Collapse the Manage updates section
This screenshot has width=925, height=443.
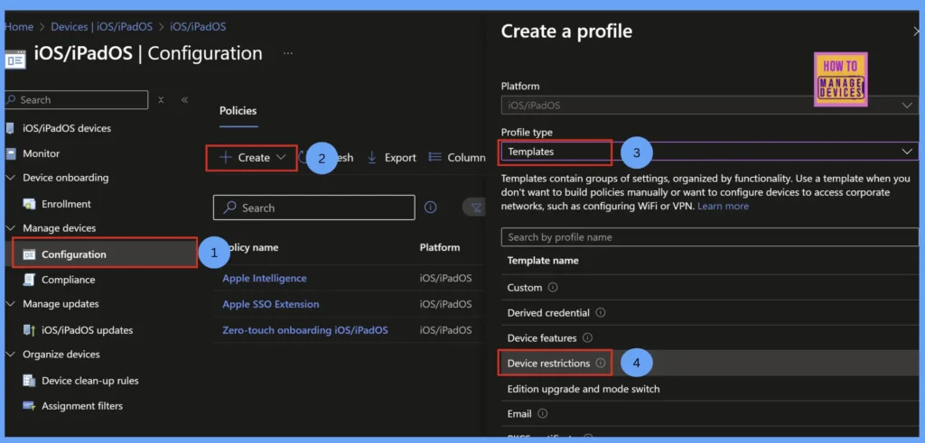coord(10,305)
